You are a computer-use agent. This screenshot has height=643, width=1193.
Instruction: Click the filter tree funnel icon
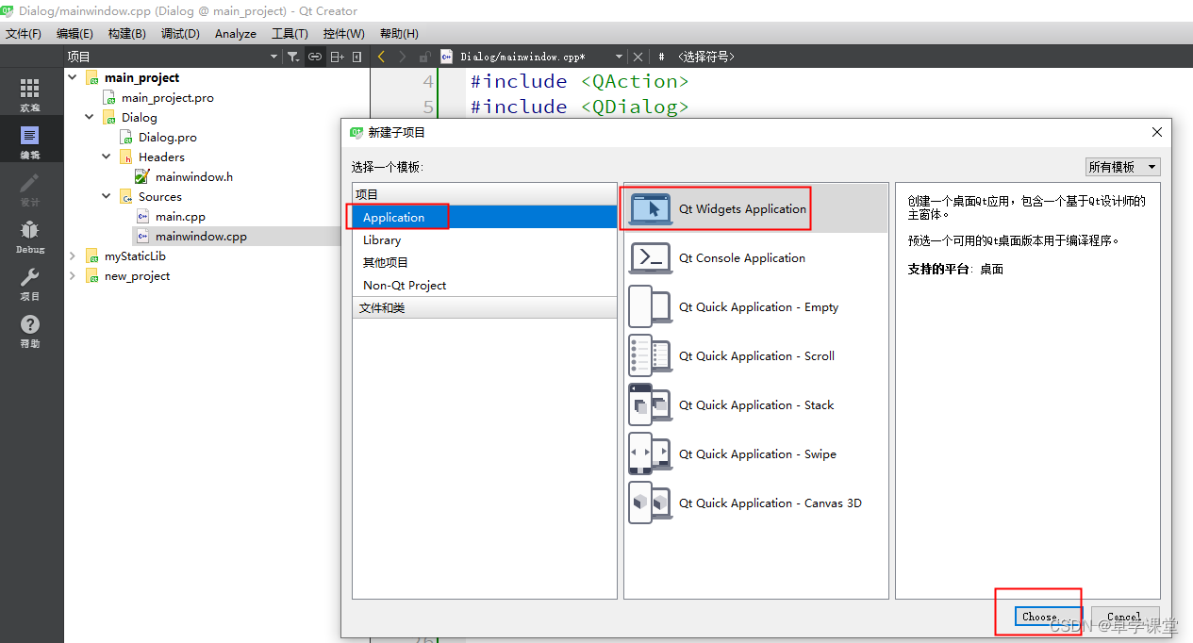tap(293, 57)
